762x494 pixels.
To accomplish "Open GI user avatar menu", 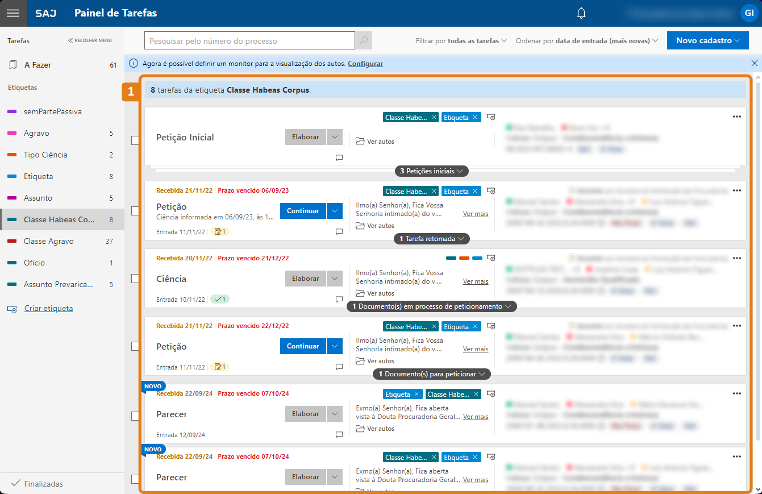I will point(748,13).
